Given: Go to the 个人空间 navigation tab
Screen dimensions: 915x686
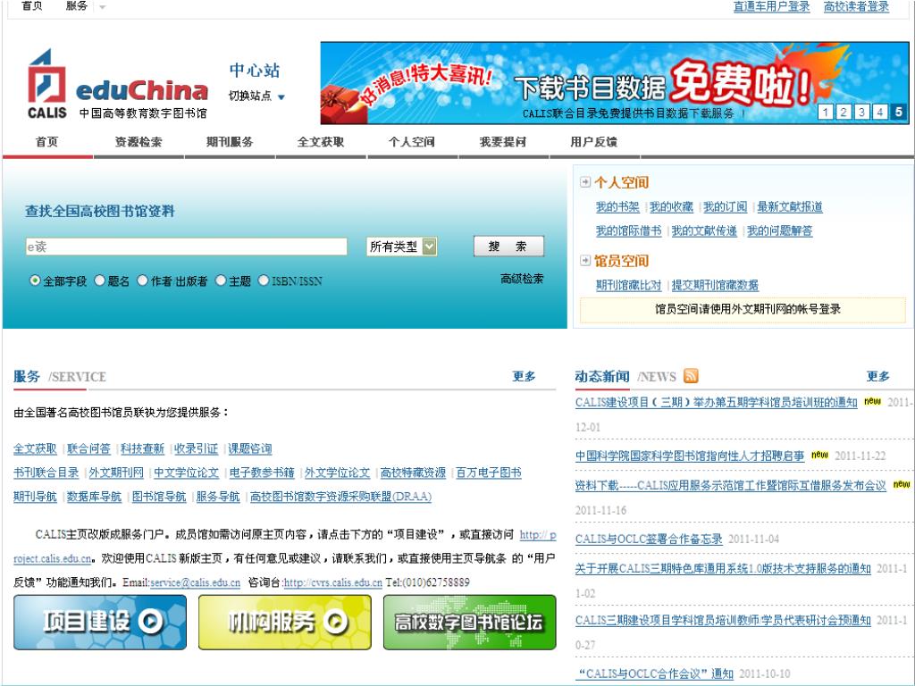Looking at the screenshot, I should pyautogui.click(x=412, y=142).
